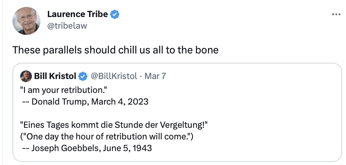Click Laurence Tribe's verified badge
The width and height of the screenshot is (346, 165).
point(115,15)
